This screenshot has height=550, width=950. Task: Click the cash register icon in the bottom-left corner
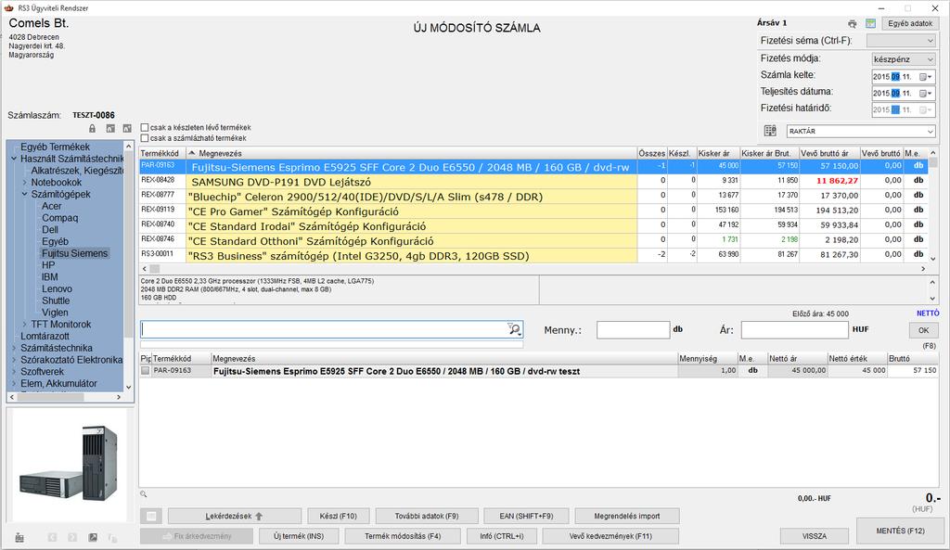(x=19, y=537)
